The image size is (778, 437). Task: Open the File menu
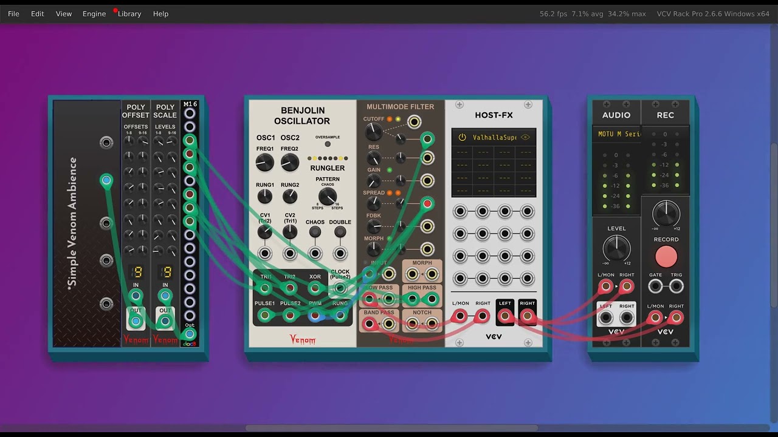click(13, 13)
